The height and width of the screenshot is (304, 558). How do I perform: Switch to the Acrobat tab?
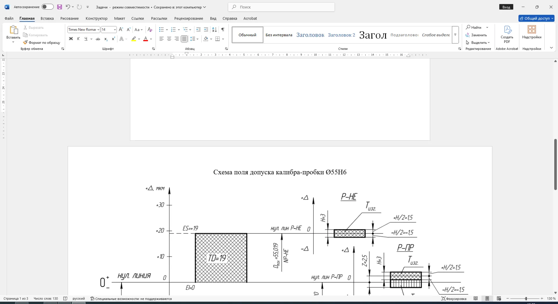[x=250, y=18]
